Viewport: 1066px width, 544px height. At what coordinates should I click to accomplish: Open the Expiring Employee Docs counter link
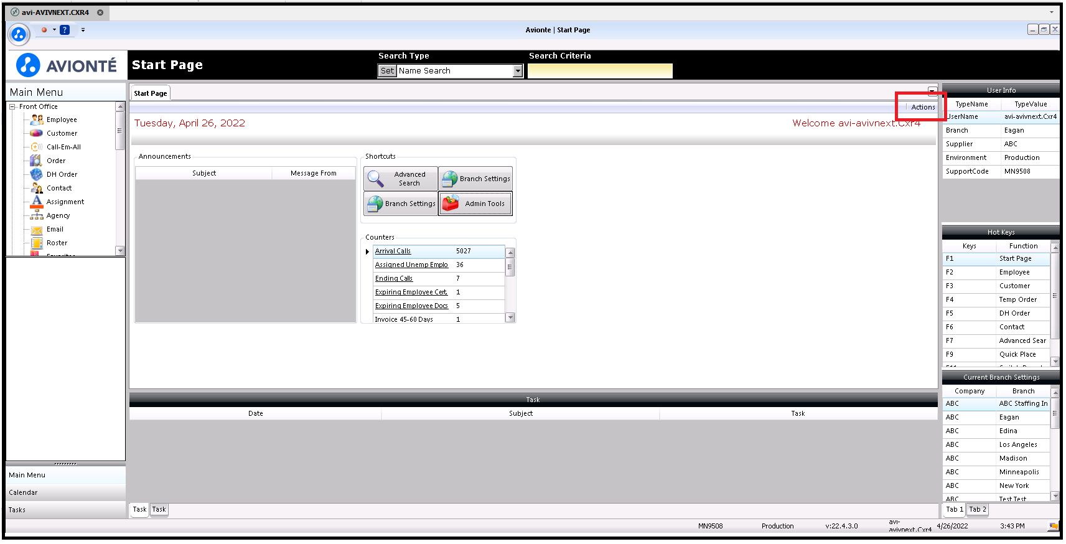click(411, 306)
